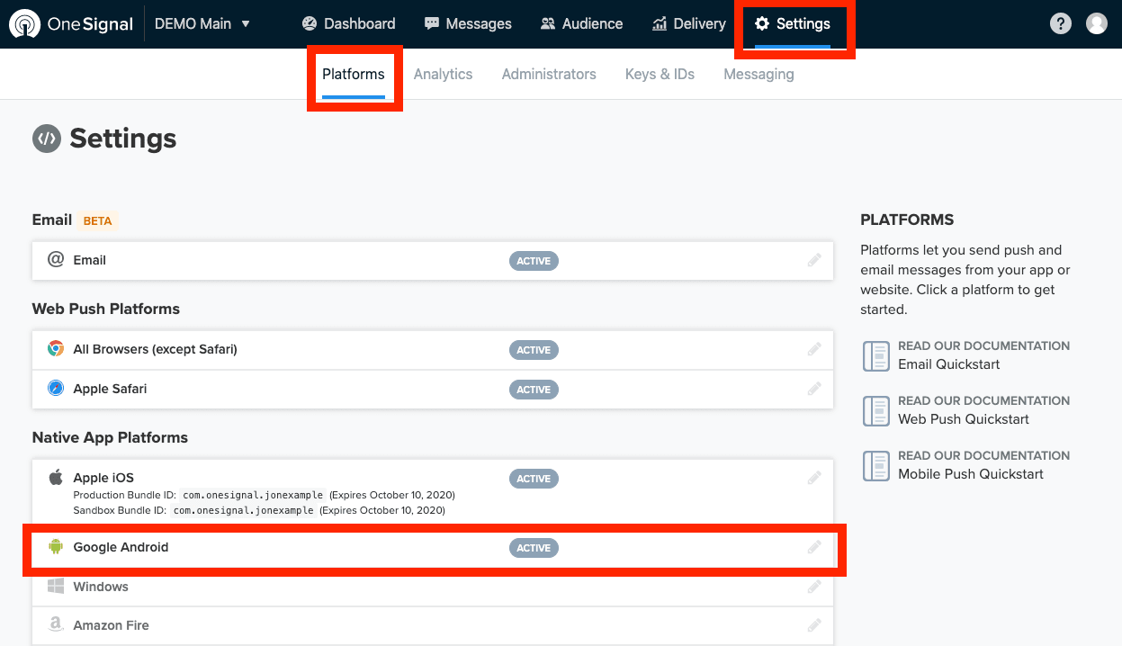Select All Browsers (except Safari) label
The image size is (1122, 646).
(x=156, y=349)
